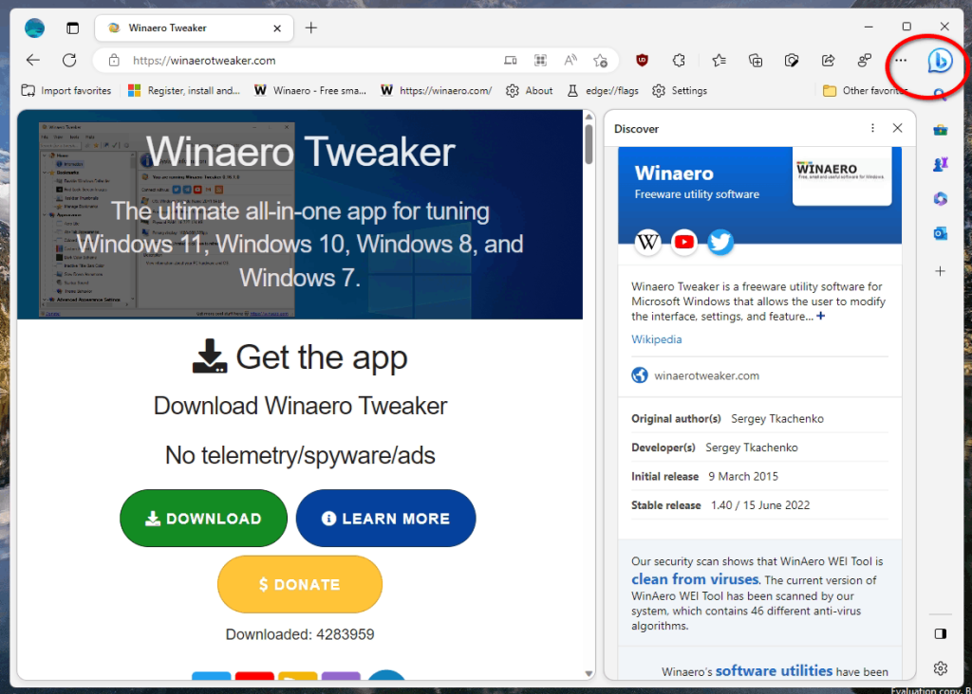Open Settings and more ellipsis menu
Image resolution: width=972 pixels, height=694 pixels.
tap(901, 61)
